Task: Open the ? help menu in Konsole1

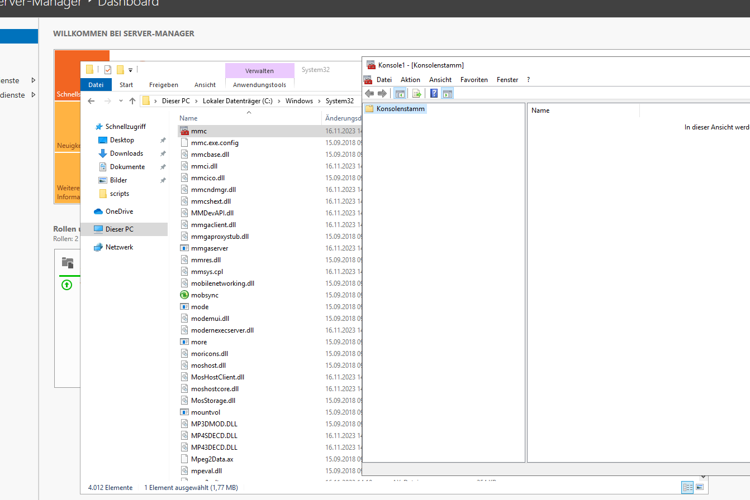Action: [x=528, y=80]
